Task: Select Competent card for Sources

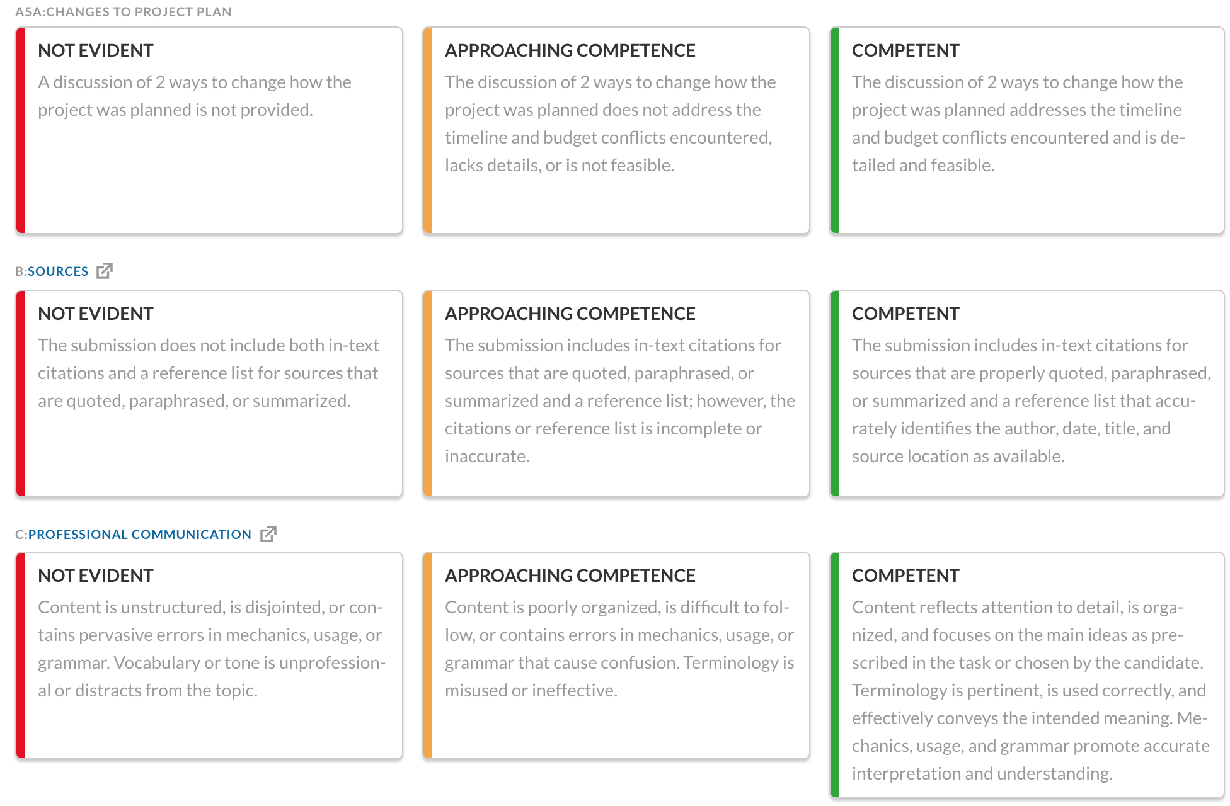Action: click(1027, 394)
